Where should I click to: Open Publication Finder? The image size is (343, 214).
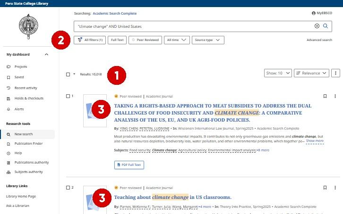pos(28,144)
